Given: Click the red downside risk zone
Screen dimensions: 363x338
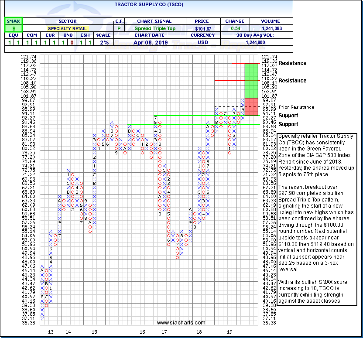Looking at the screenshot, I should tap(251, 107).
